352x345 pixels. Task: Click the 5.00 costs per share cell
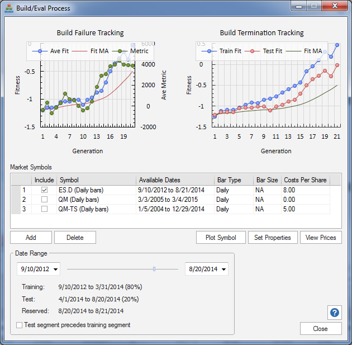pyautogui.click(x=306, y=209)
